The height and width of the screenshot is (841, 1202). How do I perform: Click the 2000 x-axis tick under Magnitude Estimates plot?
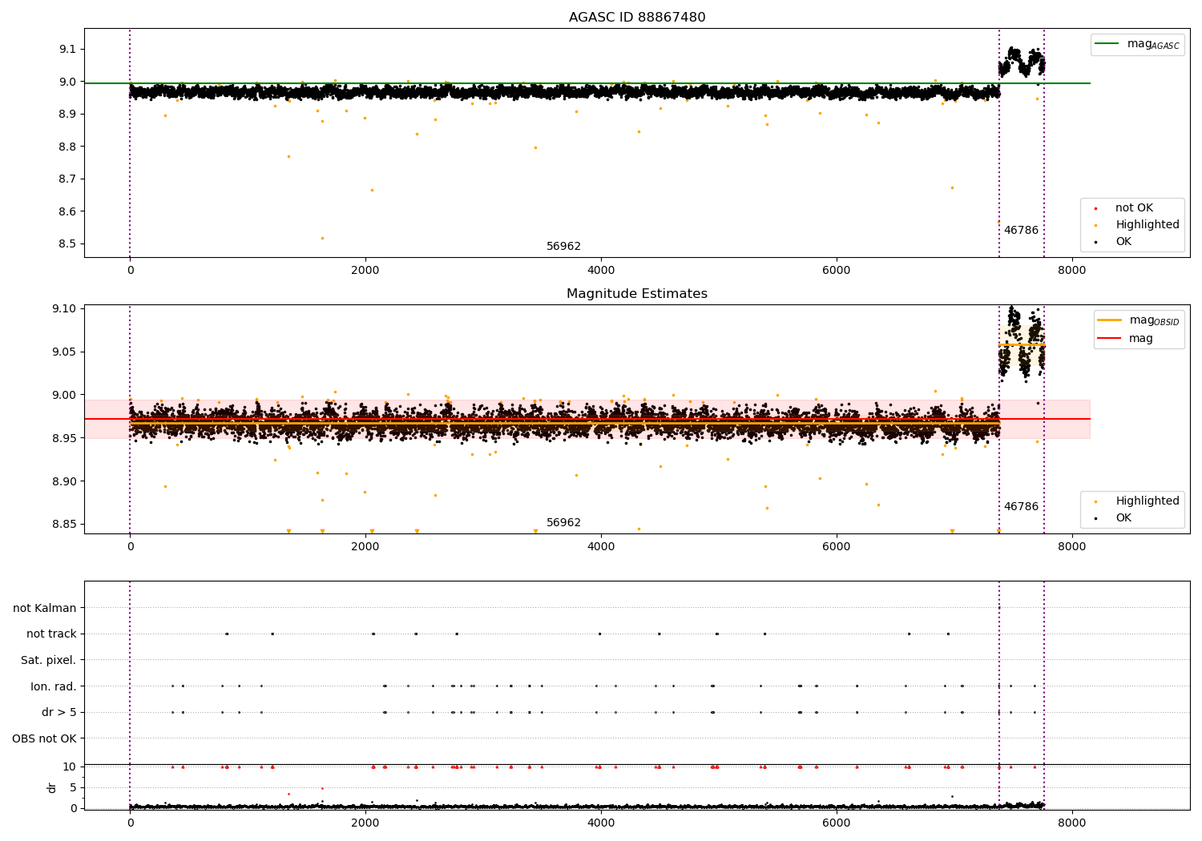365,547
